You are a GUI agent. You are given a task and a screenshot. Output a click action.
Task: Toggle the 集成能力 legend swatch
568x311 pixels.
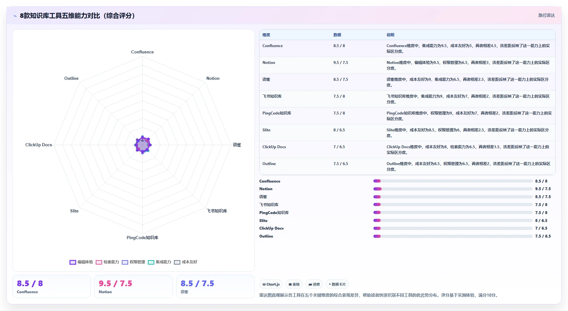click(x=151, y=262)
